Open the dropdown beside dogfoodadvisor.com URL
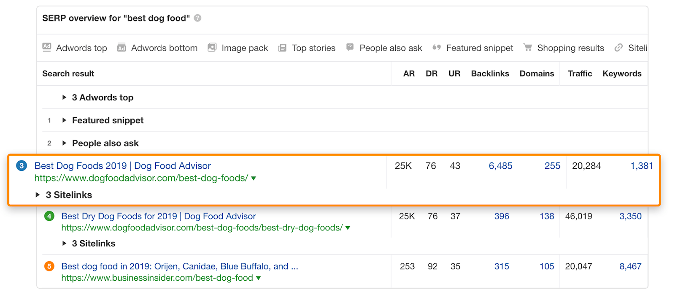The width and height of the screenshot is (675, 295). click(x=253, y=178)
